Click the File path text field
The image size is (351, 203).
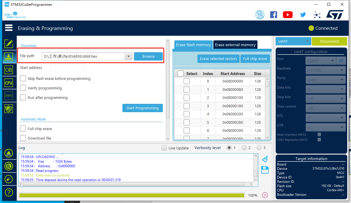pyautogui.click(x=83, y=57)
